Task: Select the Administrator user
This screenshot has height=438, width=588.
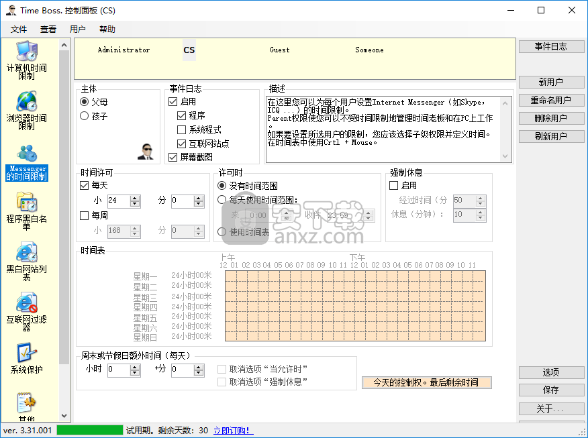Action: [x=124, y=50]
